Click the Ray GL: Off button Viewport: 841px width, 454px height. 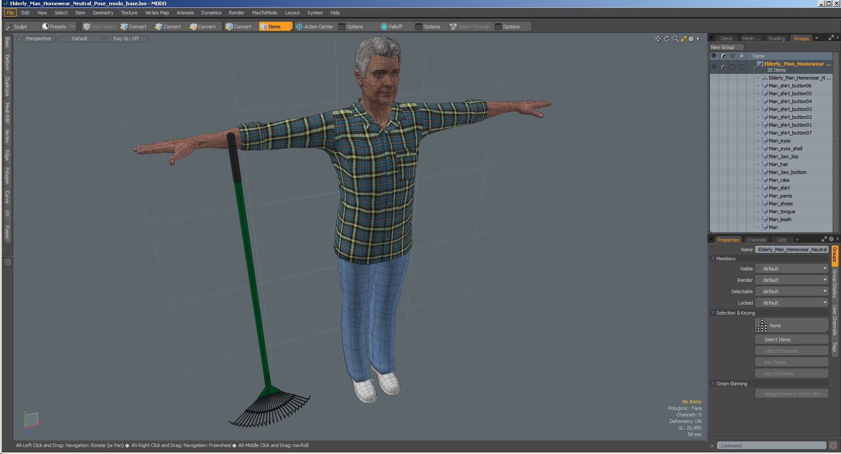pos(126,39)
